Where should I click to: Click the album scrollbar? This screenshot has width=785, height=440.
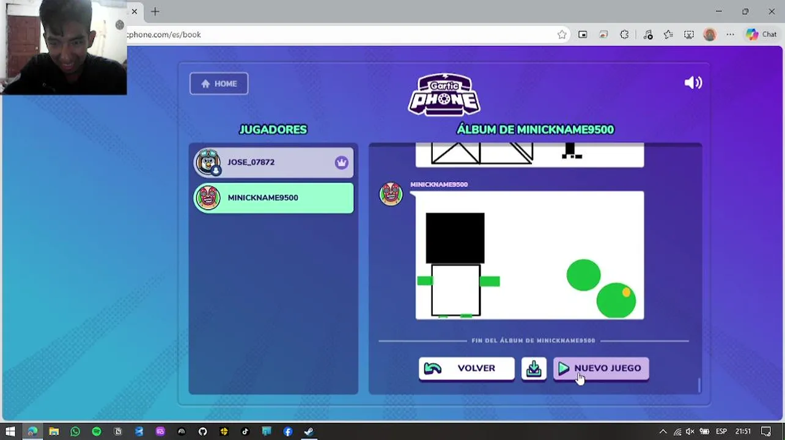click(699, 385)
